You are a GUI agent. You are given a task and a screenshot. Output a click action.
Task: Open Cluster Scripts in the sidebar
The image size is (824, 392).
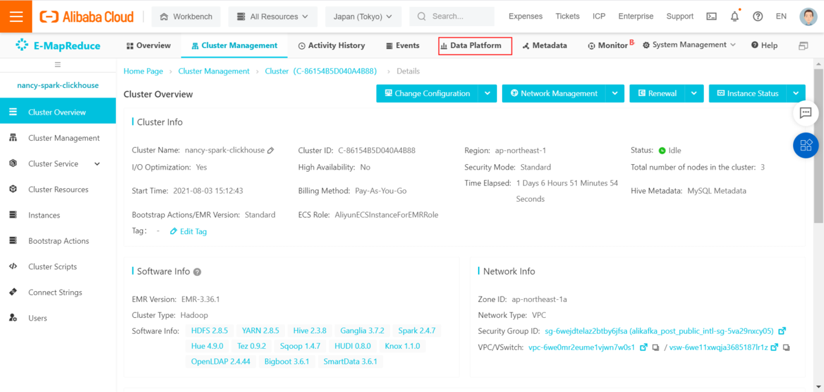(x=58, y=267)
